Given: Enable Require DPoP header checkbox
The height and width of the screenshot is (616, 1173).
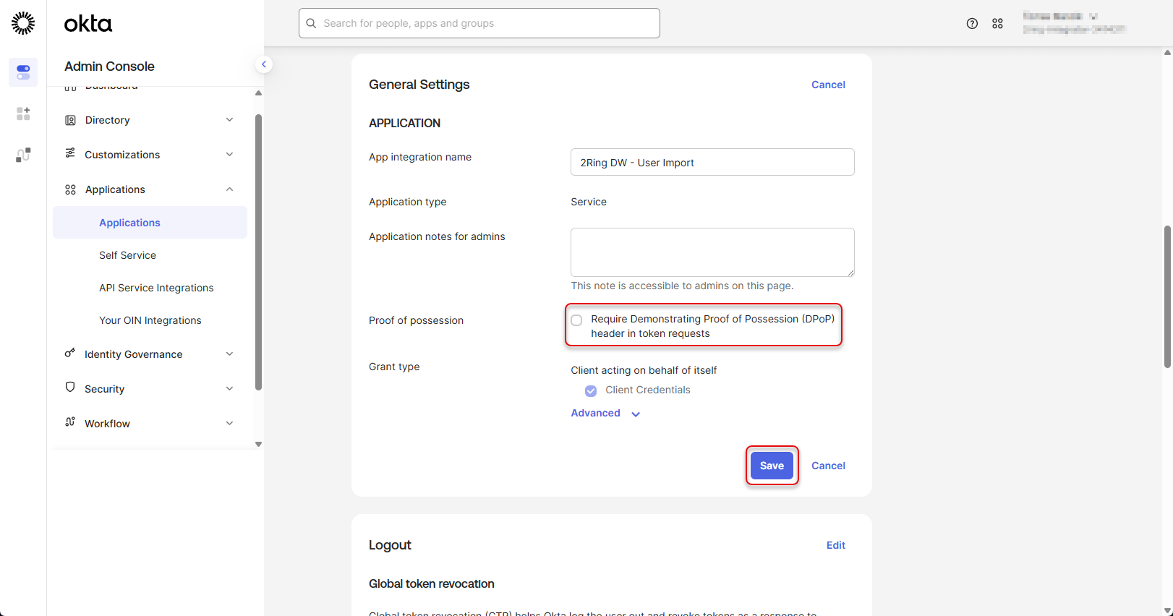Looking at the screenshot, I should click(576, 320).
